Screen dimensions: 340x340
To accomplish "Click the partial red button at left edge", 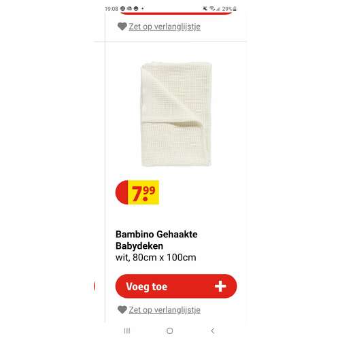I will pyautogui.click(x=94, y=286).
